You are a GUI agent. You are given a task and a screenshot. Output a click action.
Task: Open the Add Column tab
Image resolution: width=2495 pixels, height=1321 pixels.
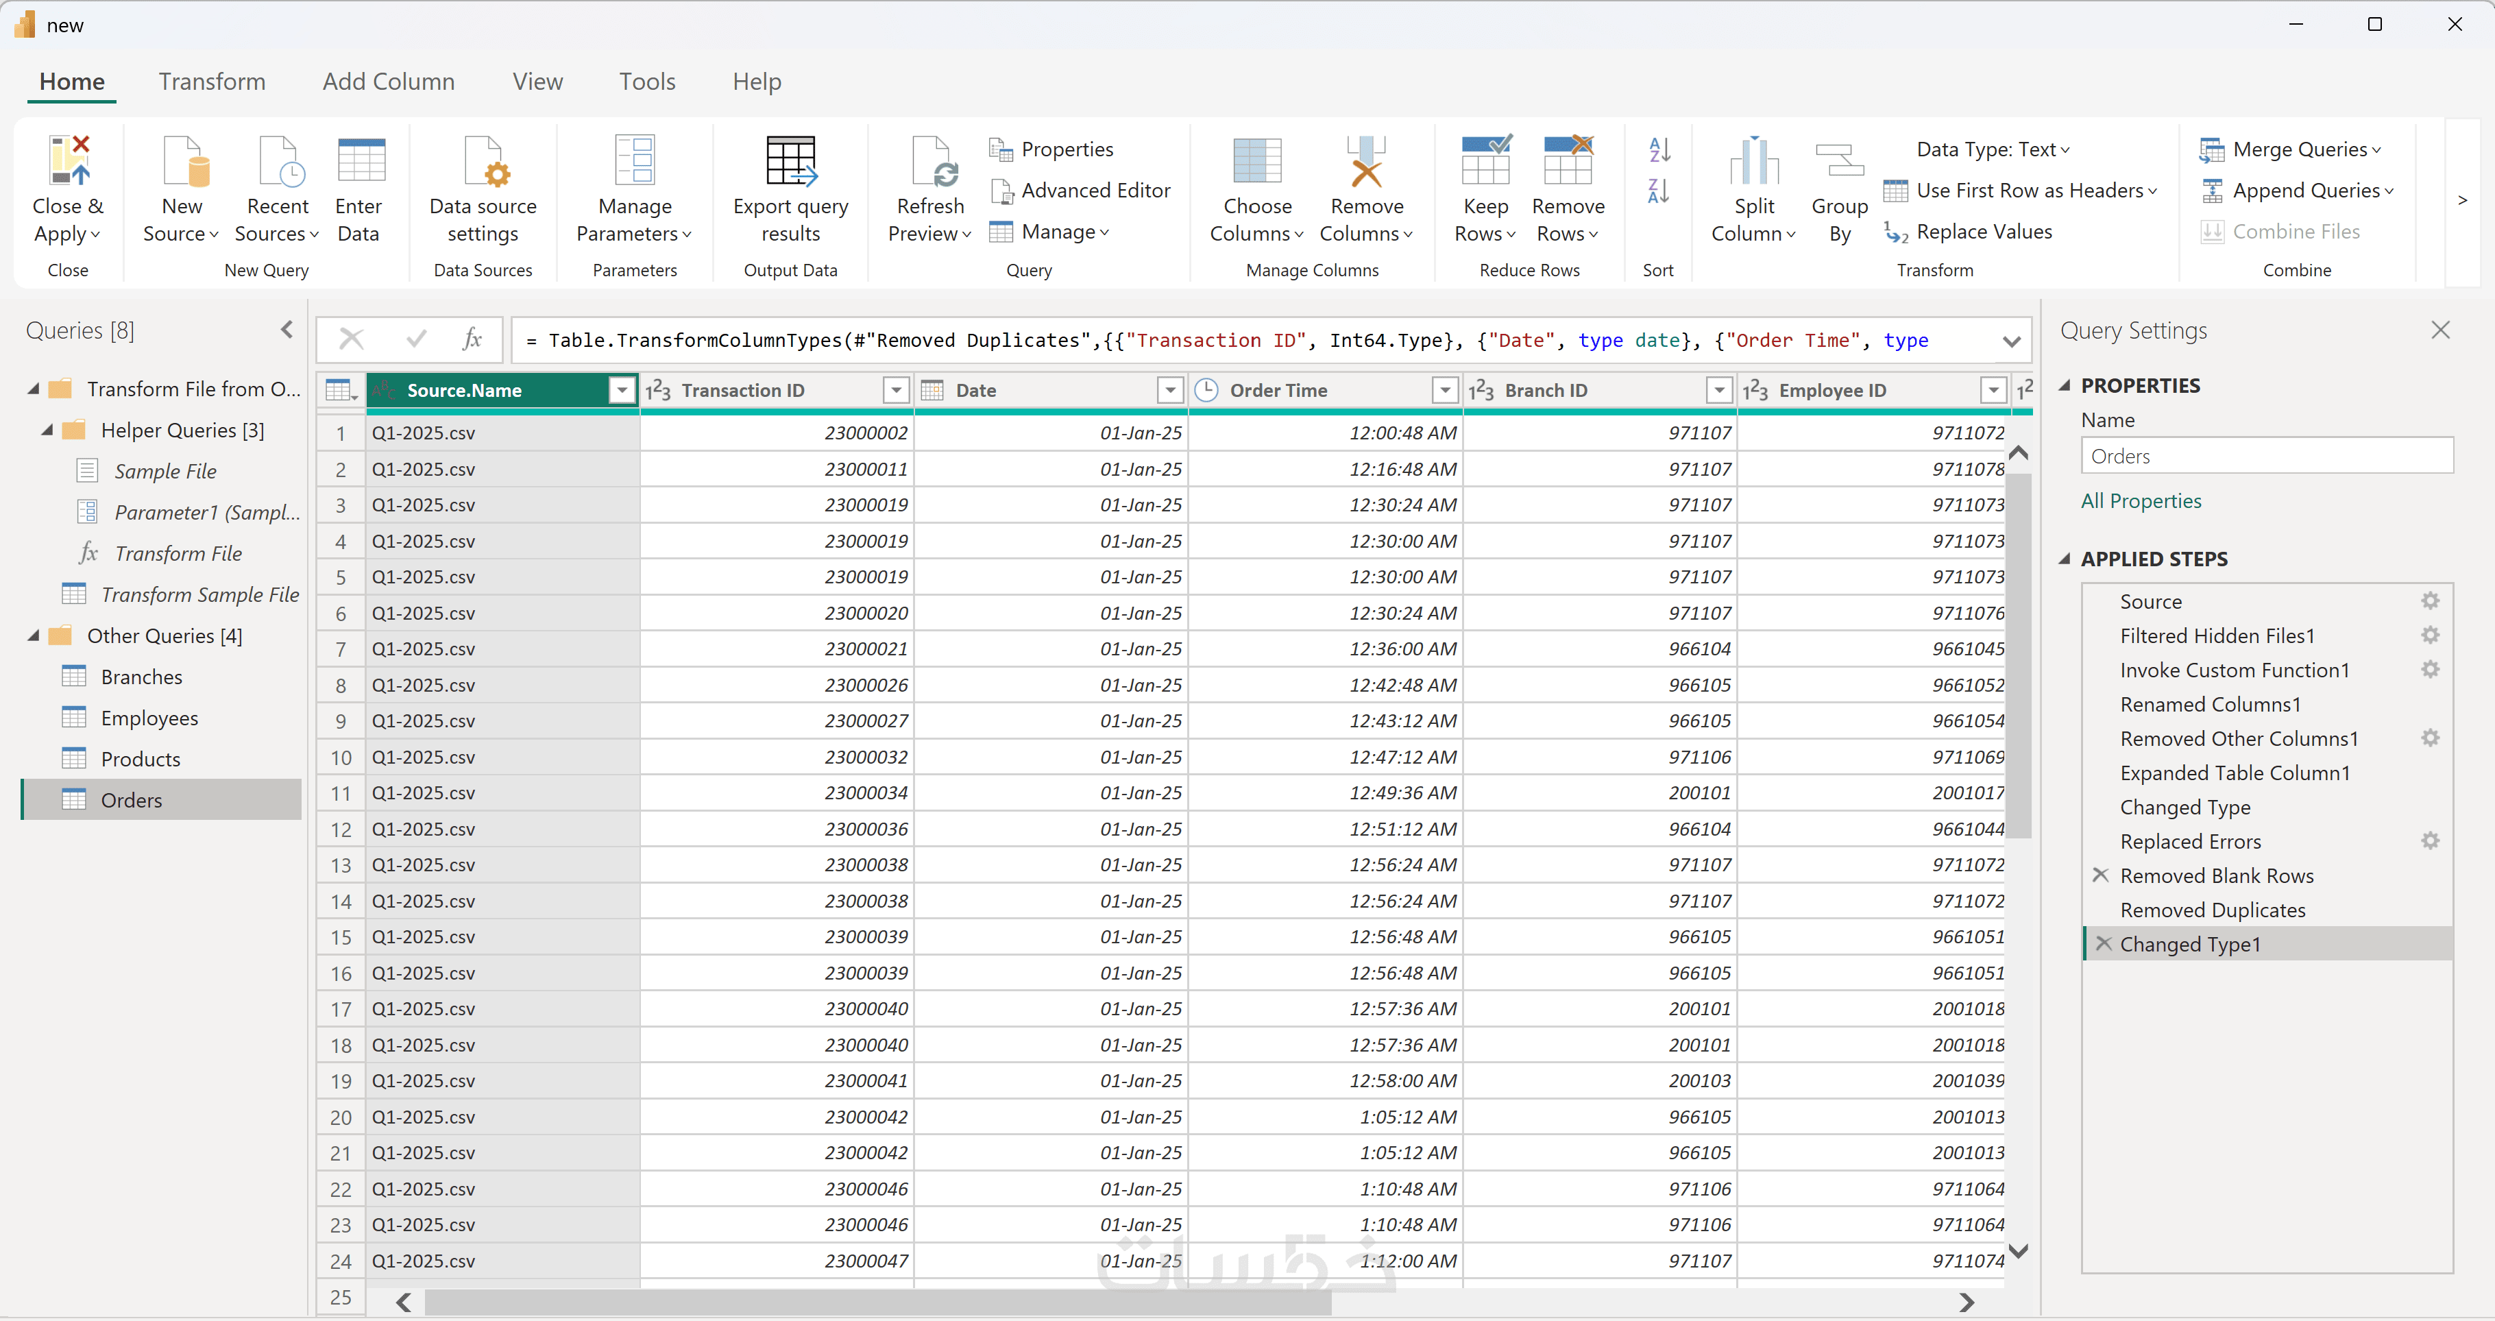pyautogui.click(x=389, y=82)
